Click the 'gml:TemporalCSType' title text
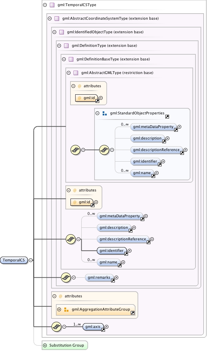 tap(77, 5)
